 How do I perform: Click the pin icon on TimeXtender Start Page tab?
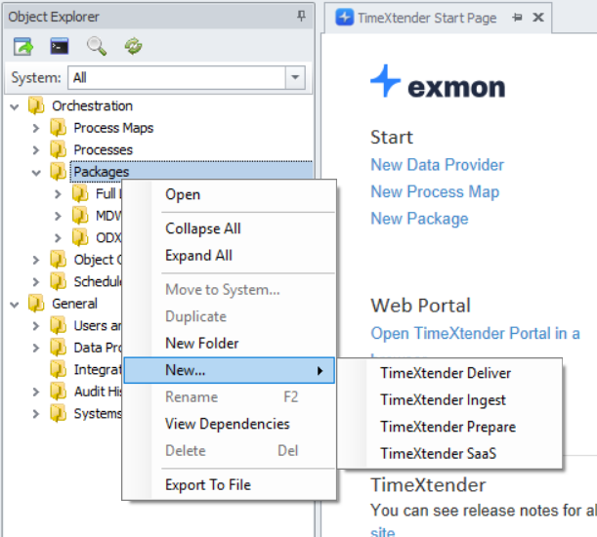pyautogui.click(x=517, y=18)
